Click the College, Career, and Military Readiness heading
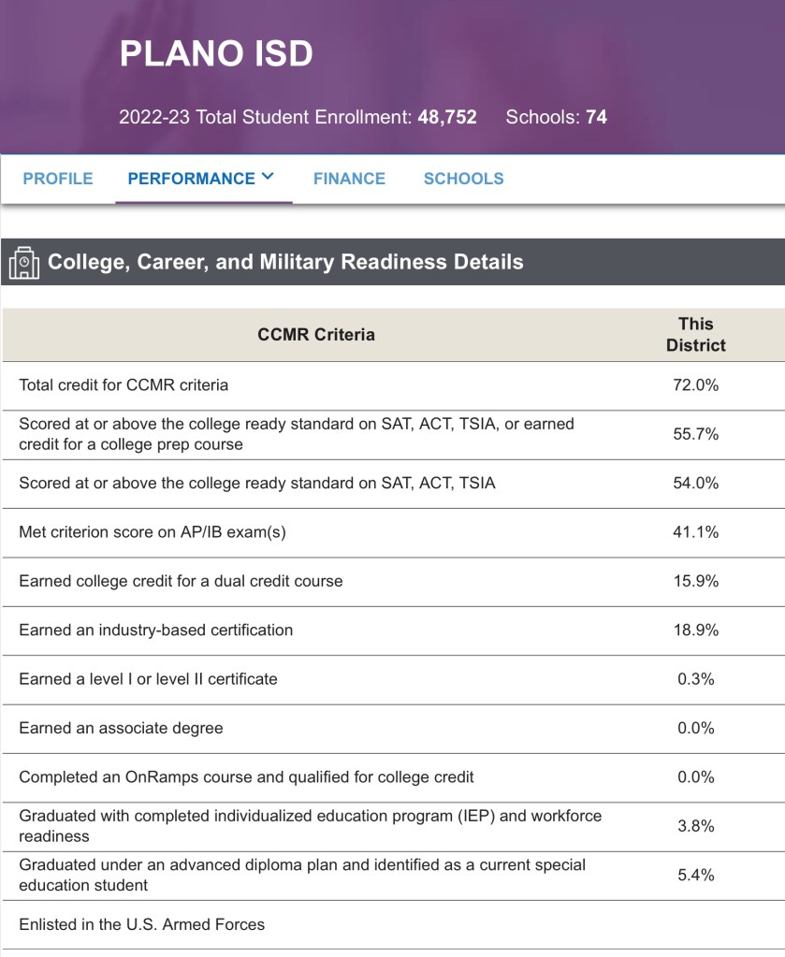785x957 pixels. pyautogui.click(x=285, y=262)
